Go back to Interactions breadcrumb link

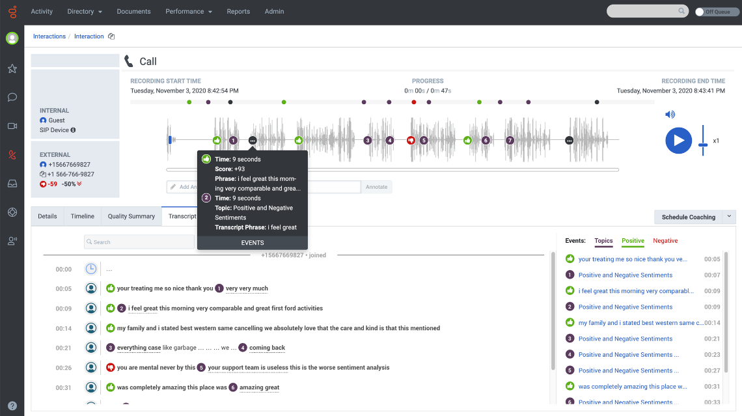click(49, 36)
